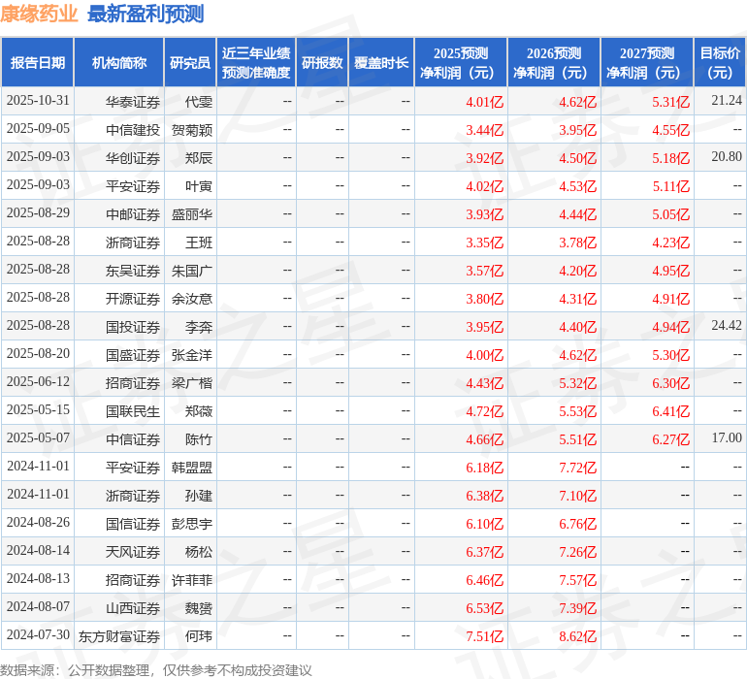747x679 pixels.
Task: Click the 4.91亿 profit value
Action: [x=670, y=299]
